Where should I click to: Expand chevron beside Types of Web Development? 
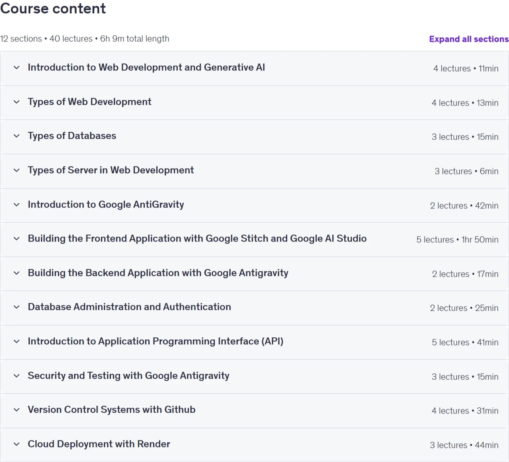click(17, 102)
